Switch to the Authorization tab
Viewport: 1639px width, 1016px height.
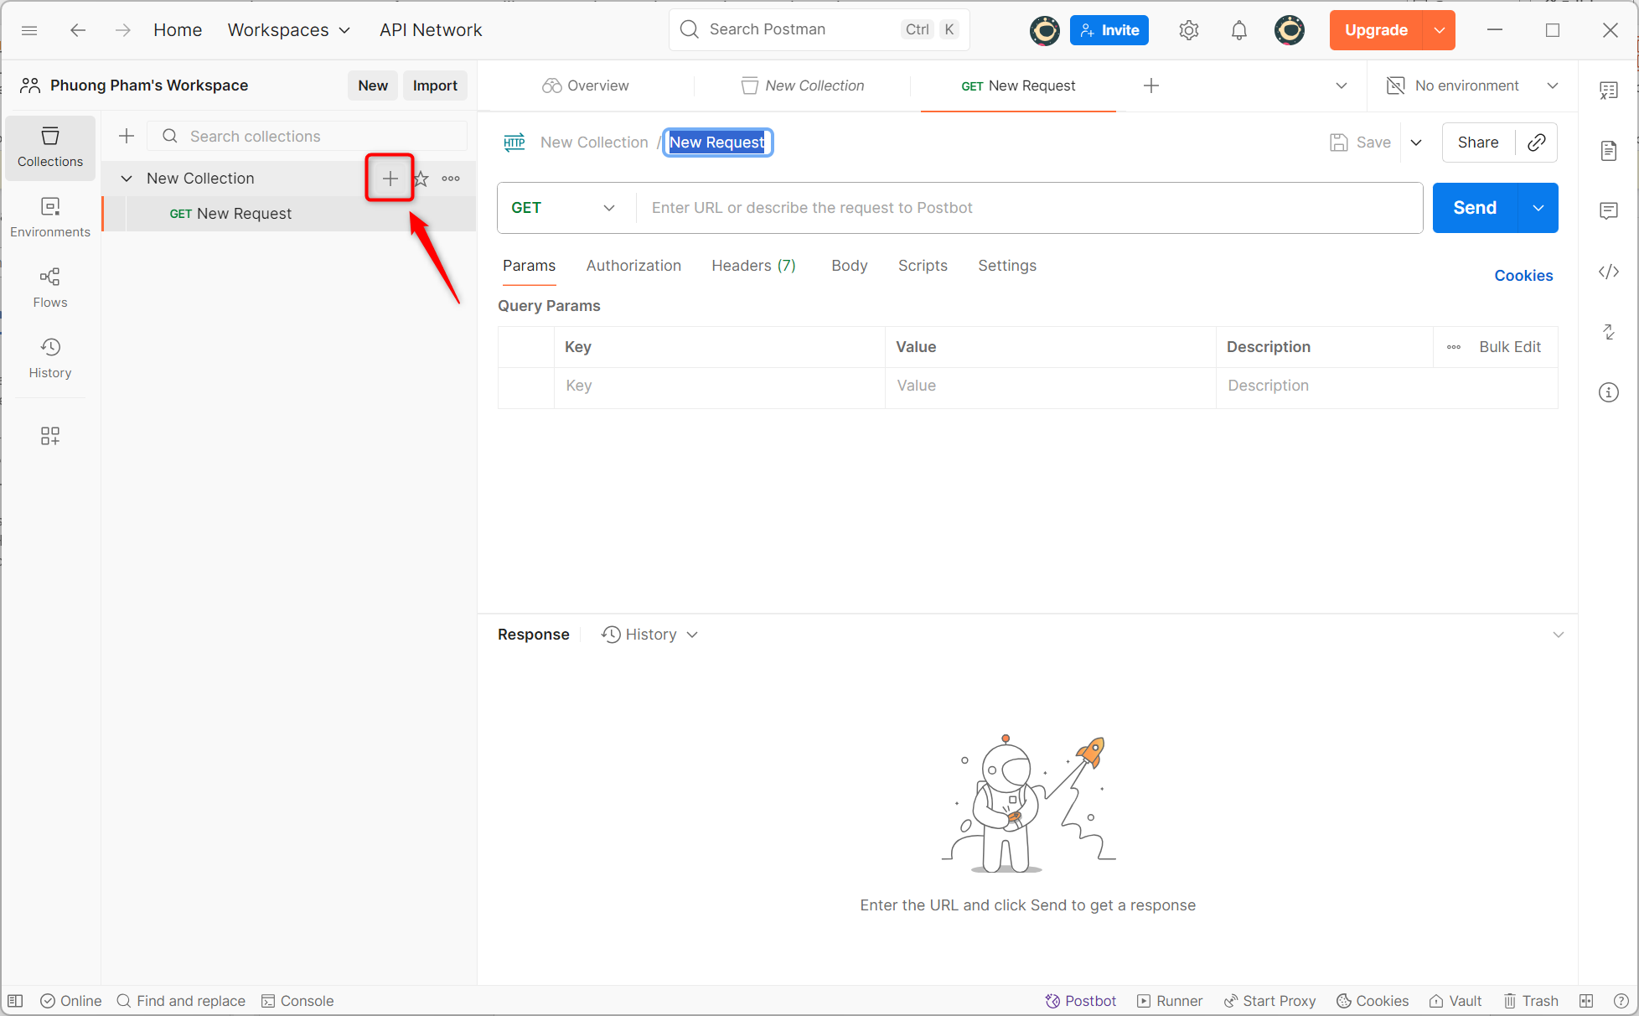click(633, 265)
